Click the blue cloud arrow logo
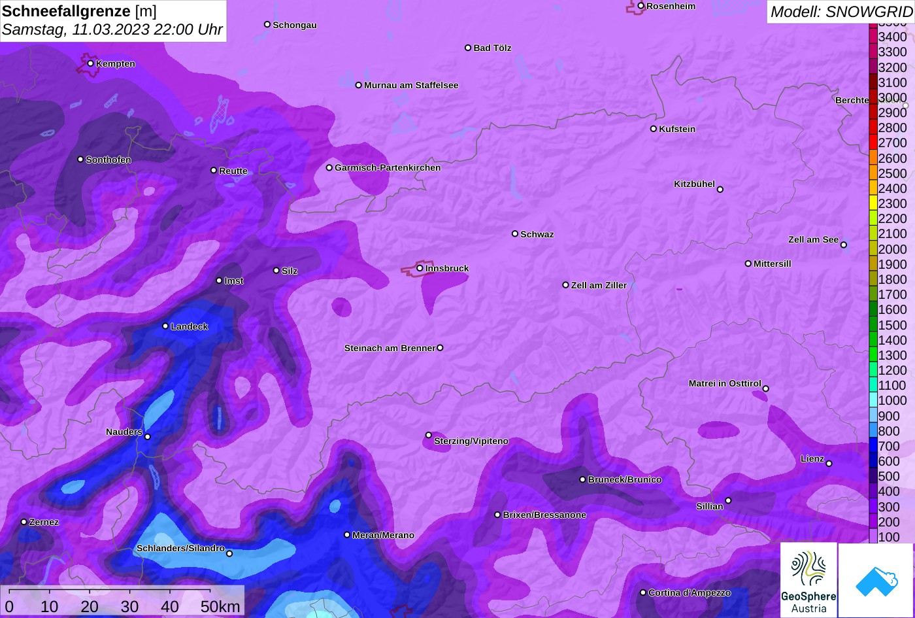The width and height of the screenshot is (915, 618). tap(876, 581)
